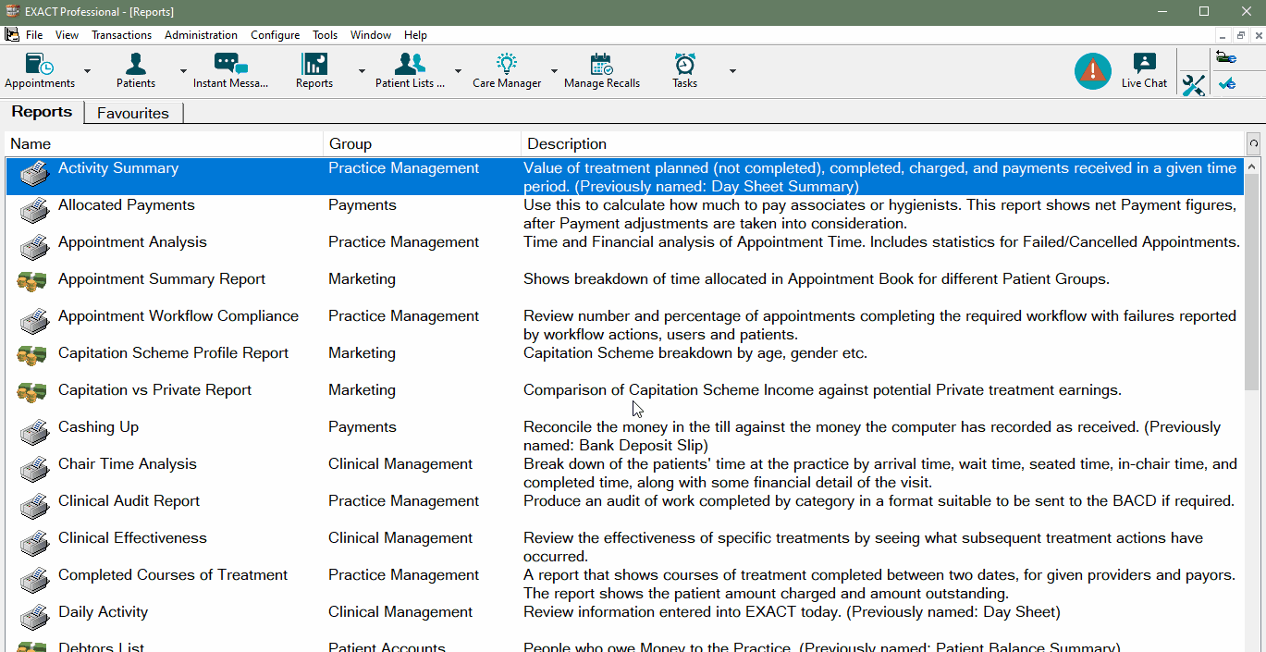Click the printer icon for Clinical Effectiveness

pos(33,543)
